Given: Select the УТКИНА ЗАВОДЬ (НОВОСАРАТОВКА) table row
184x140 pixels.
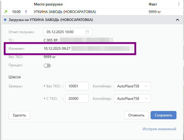Looking at the screenshot, I should click(x=65, y=12).
